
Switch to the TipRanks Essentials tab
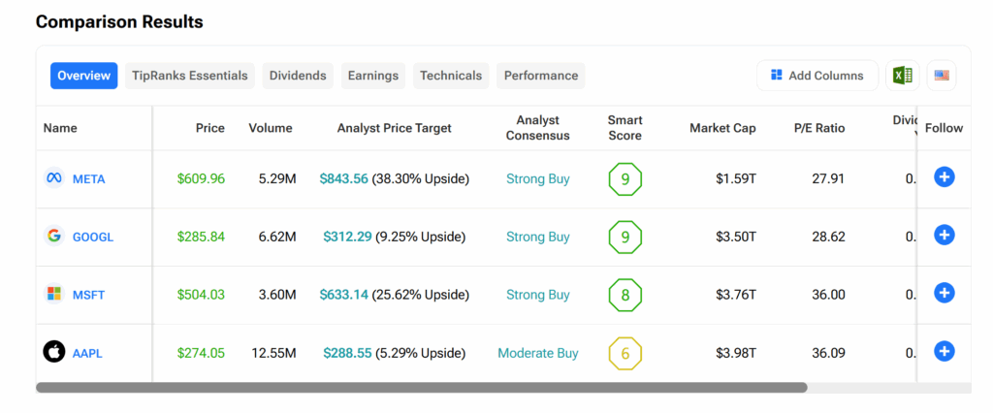(190, 76)
